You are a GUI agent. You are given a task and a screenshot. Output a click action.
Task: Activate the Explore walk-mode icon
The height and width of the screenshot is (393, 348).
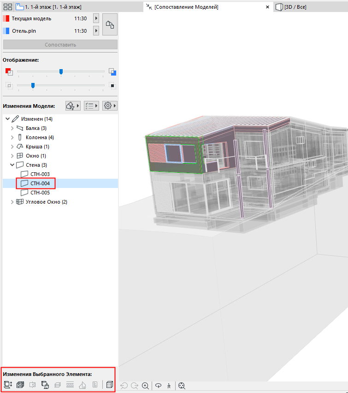click(x=169, y=386)
